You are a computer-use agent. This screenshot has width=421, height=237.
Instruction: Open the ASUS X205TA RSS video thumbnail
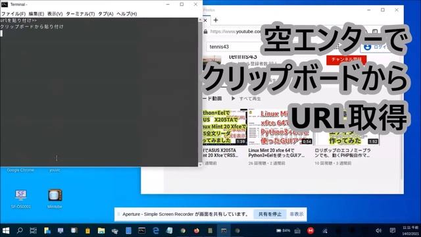225,127
